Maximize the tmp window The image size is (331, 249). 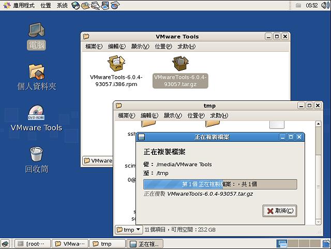[x=309, y=105]
